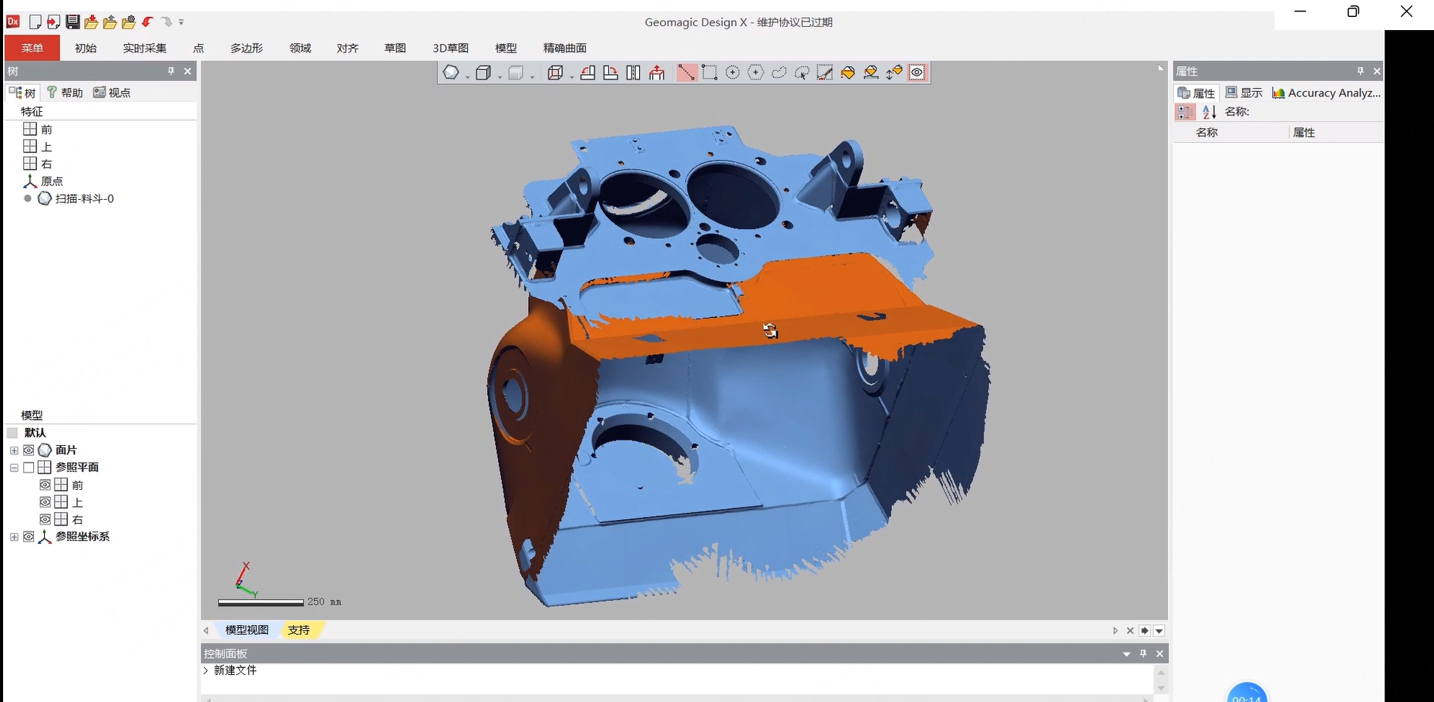Open the 多边形 ribbon tab
The width and height of the screenshot is (1434, 702).
point(246,48)
